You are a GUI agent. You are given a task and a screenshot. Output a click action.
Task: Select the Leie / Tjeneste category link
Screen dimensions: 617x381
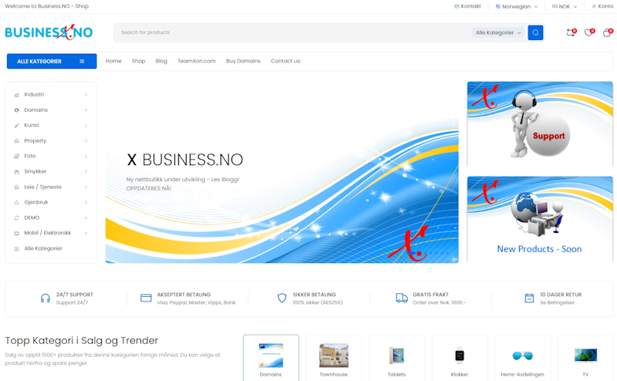(43, 187)
